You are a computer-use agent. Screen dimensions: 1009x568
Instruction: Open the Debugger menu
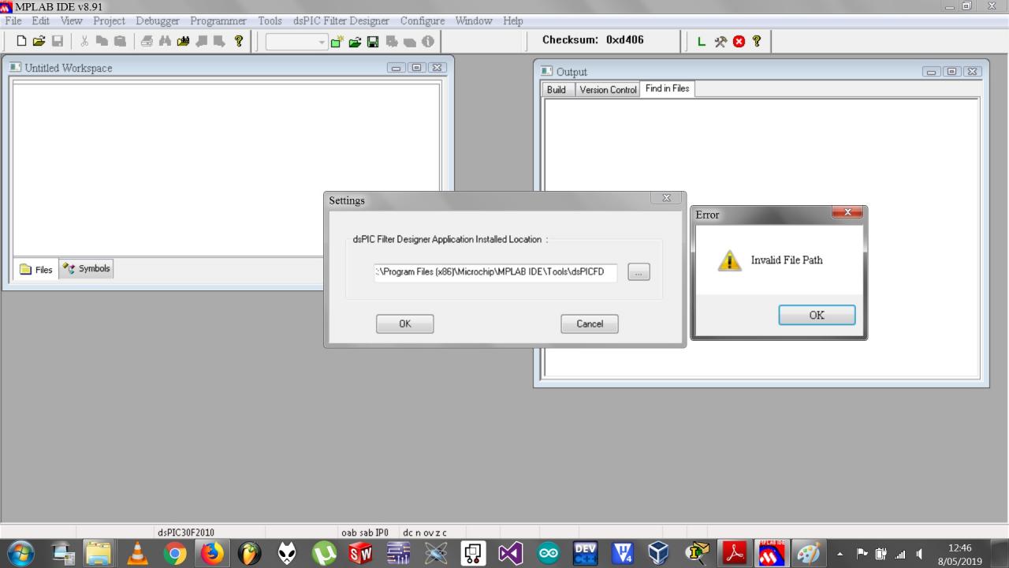point(158,21)
